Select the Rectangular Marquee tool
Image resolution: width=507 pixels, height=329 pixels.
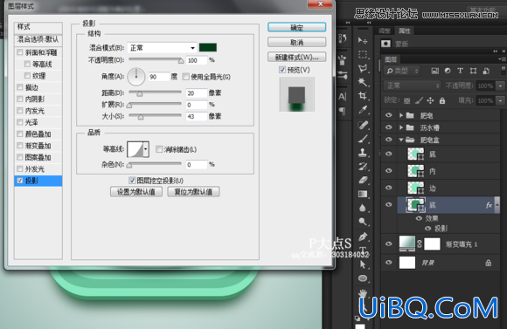363,54
